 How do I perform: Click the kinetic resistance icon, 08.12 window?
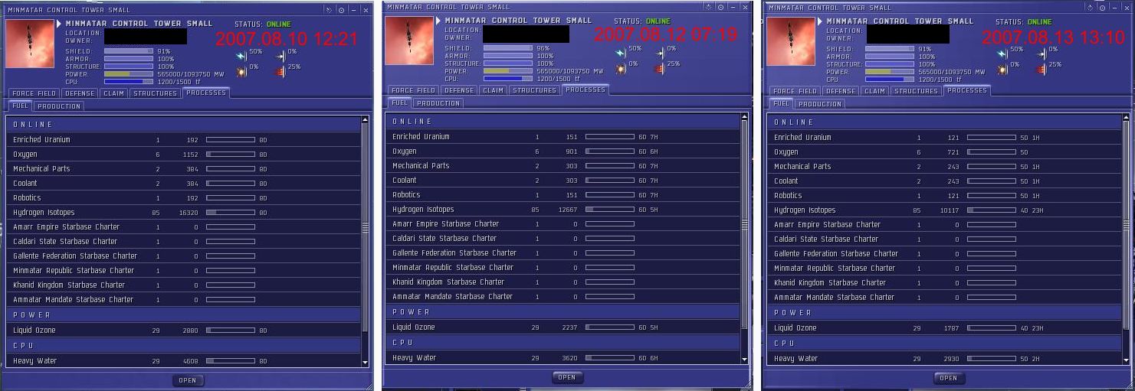tap(660, 52)
